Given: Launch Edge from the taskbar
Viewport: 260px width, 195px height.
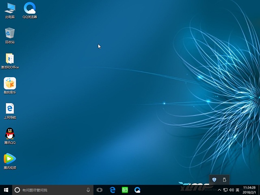Looking at the screenshot, I should pos(113,190).
